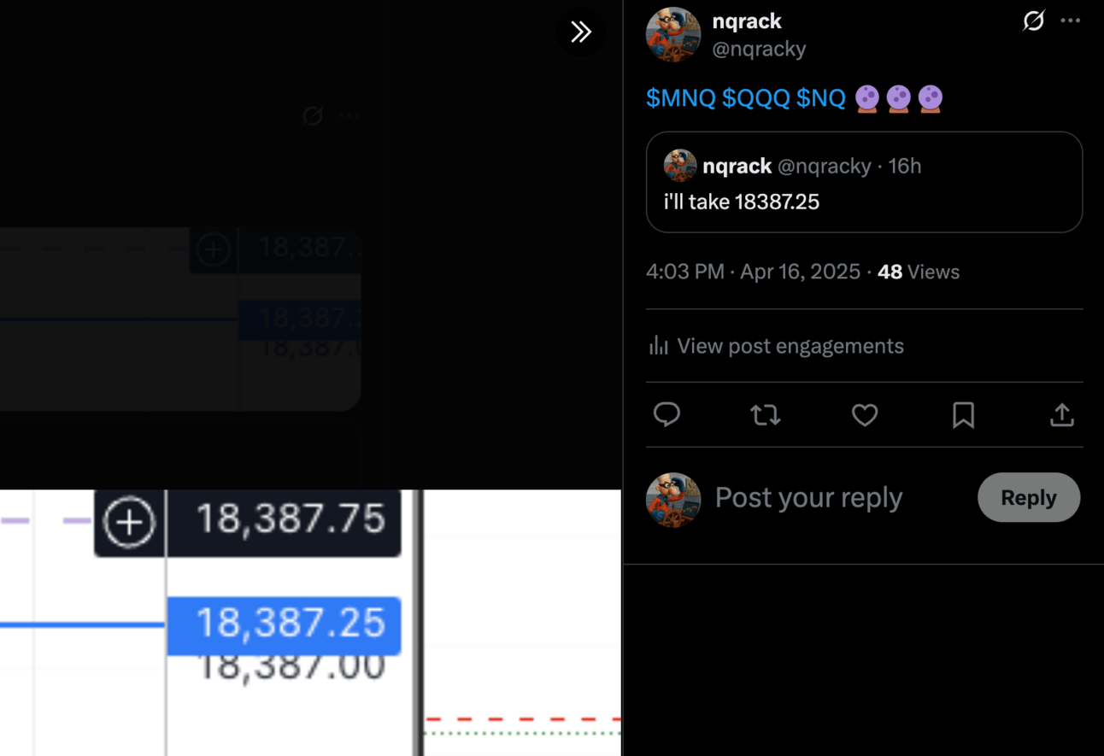Viewport: 1104px width, 756px height.
Task: Collapse image panel with double-arrow icon
Action: tap(581, 32)
